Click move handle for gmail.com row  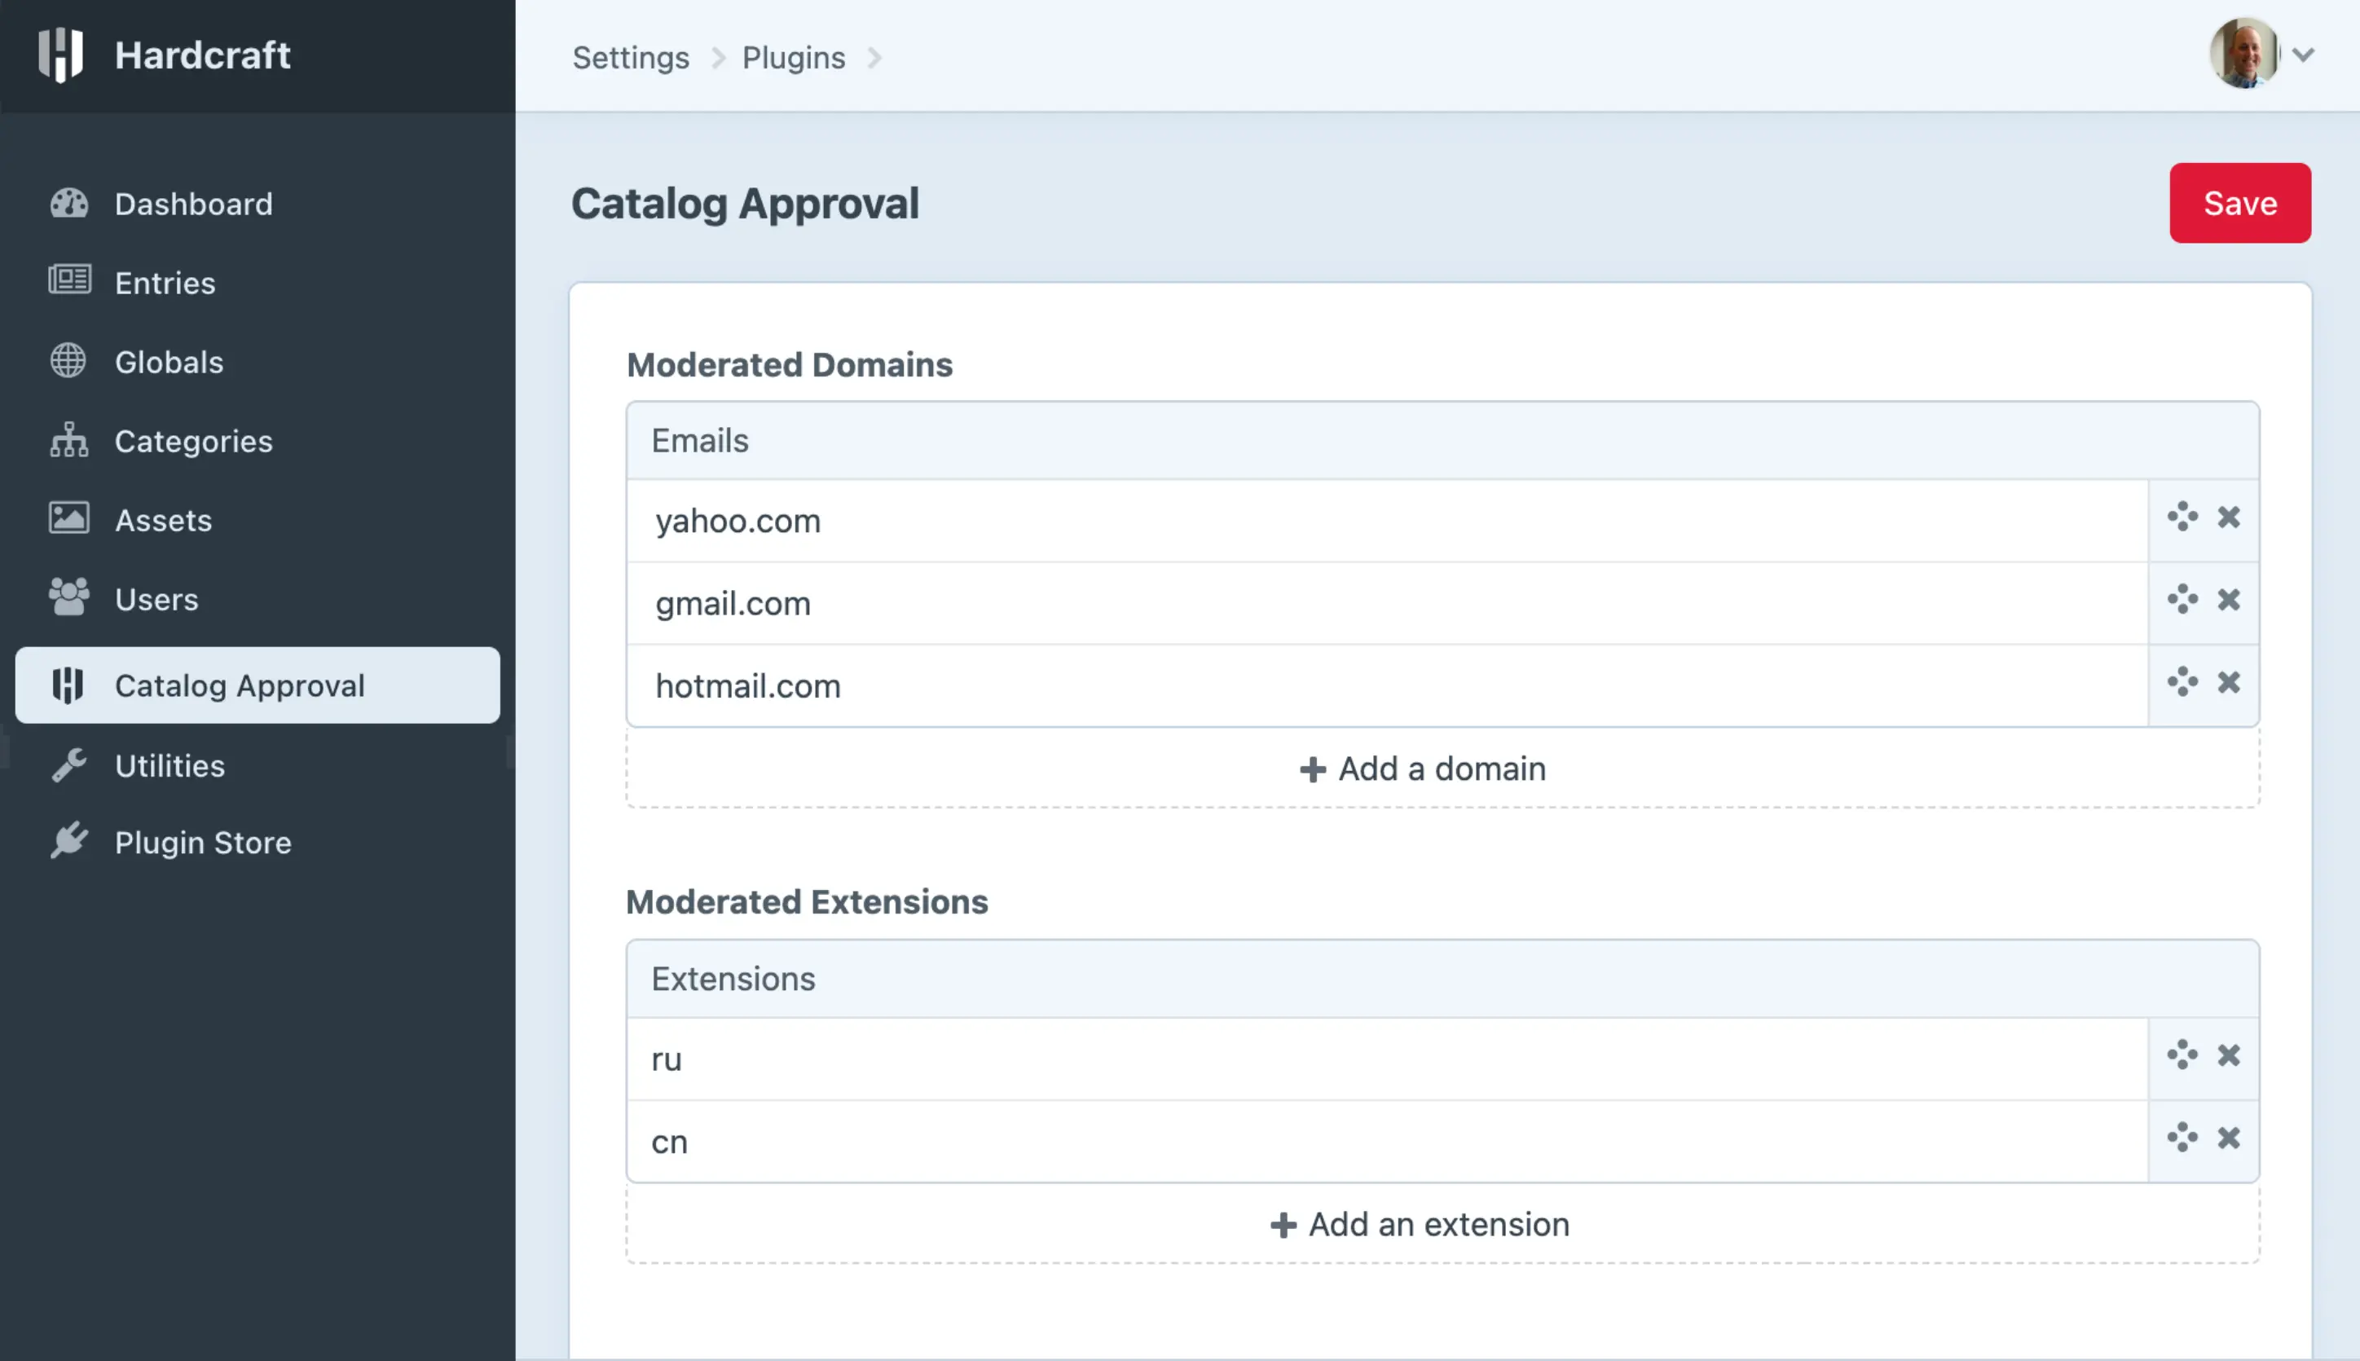point(2182,599)
